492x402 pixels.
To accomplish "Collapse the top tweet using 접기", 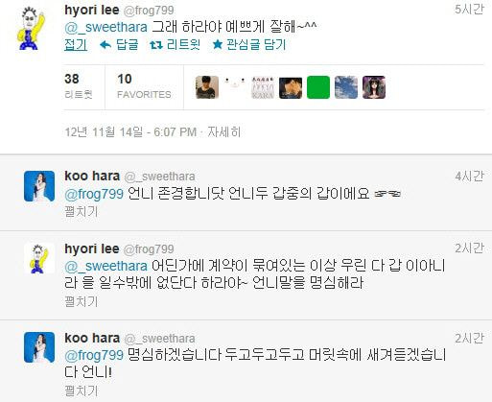I will coord(76,45).
